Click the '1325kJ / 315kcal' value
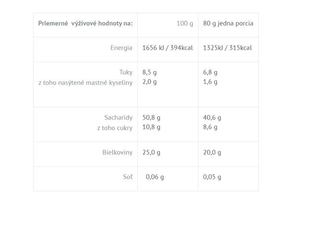The width and height of the screenshot is (326, 230). click(x=227, y=48)
